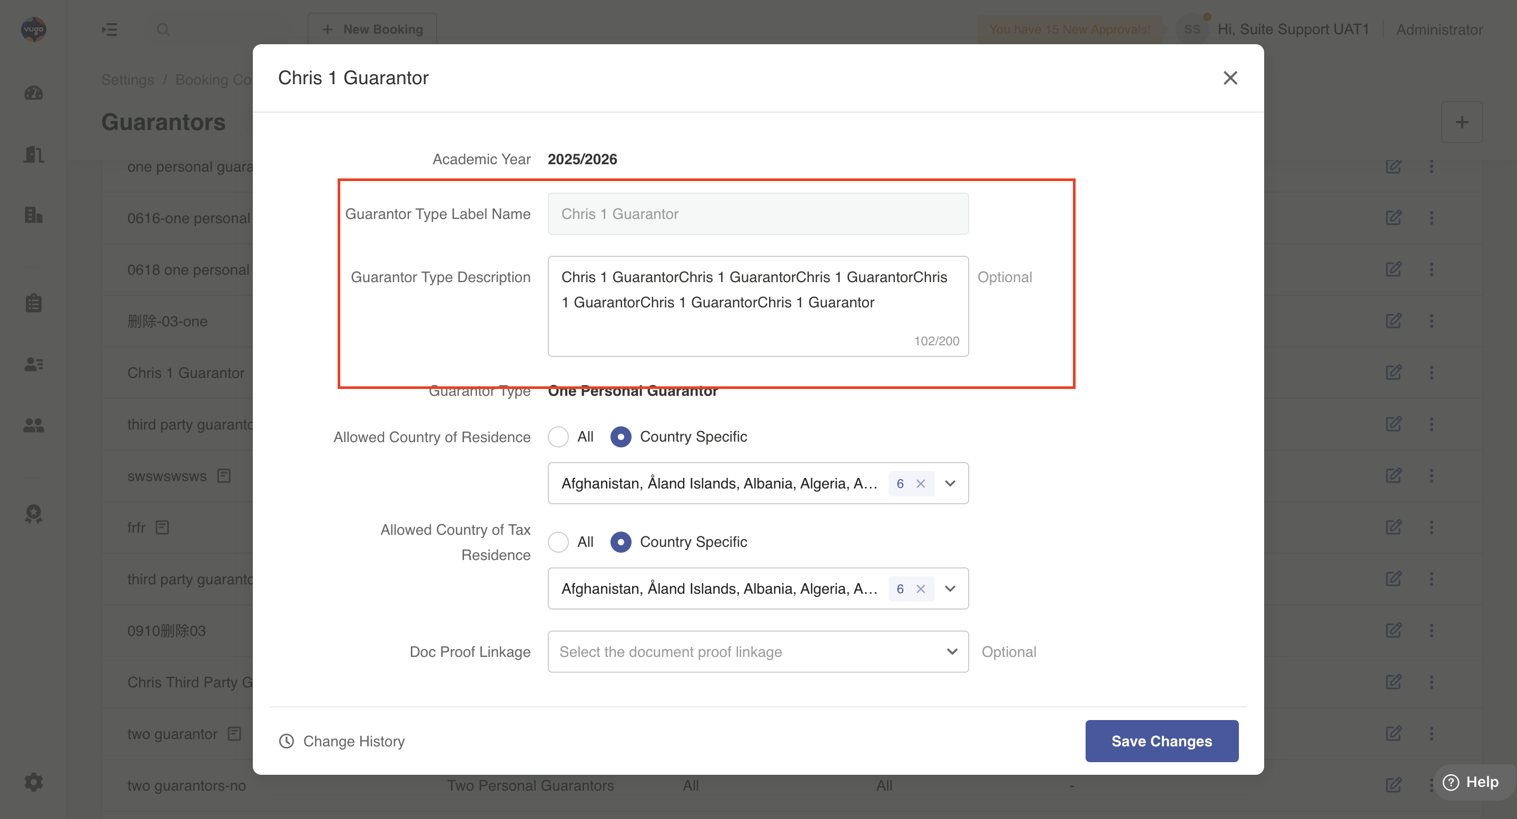Viewport: 1517px width, 819px height.
Task: Click the plus icon to add guarantor
Action: coord(1462,123)
